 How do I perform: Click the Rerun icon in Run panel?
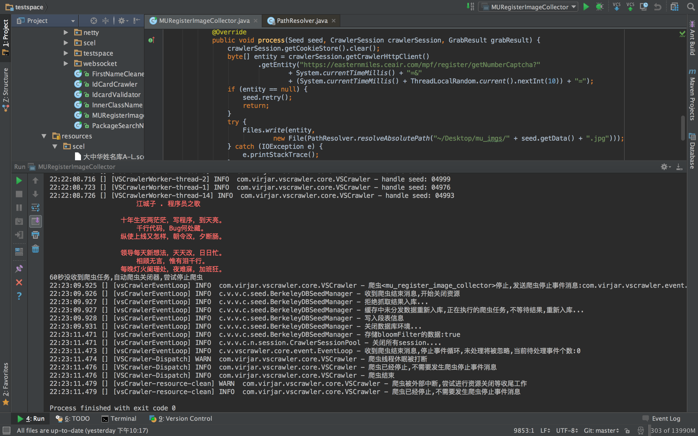point(19,180)
